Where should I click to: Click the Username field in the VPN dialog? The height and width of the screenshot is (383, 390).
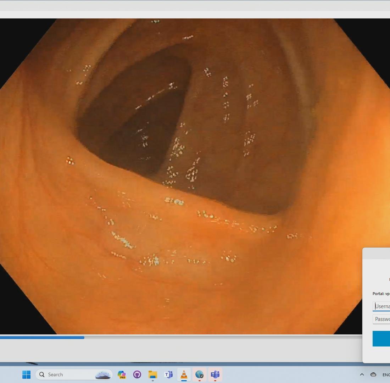[381, 306]
